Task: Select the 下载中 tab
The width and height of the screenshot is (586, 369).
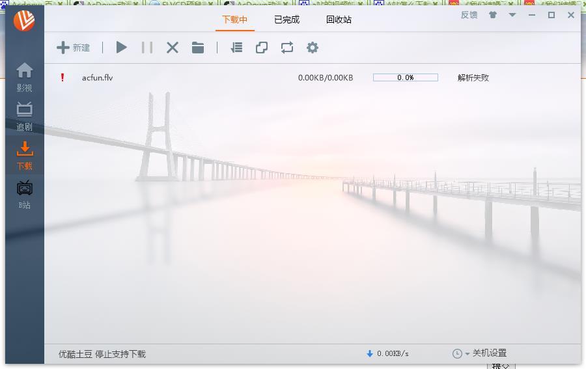Action: click(234, 20)
